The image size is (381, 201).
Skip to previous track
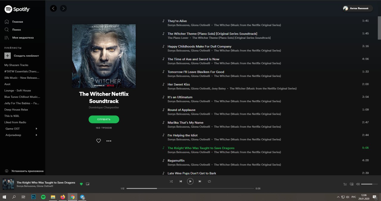181,181
